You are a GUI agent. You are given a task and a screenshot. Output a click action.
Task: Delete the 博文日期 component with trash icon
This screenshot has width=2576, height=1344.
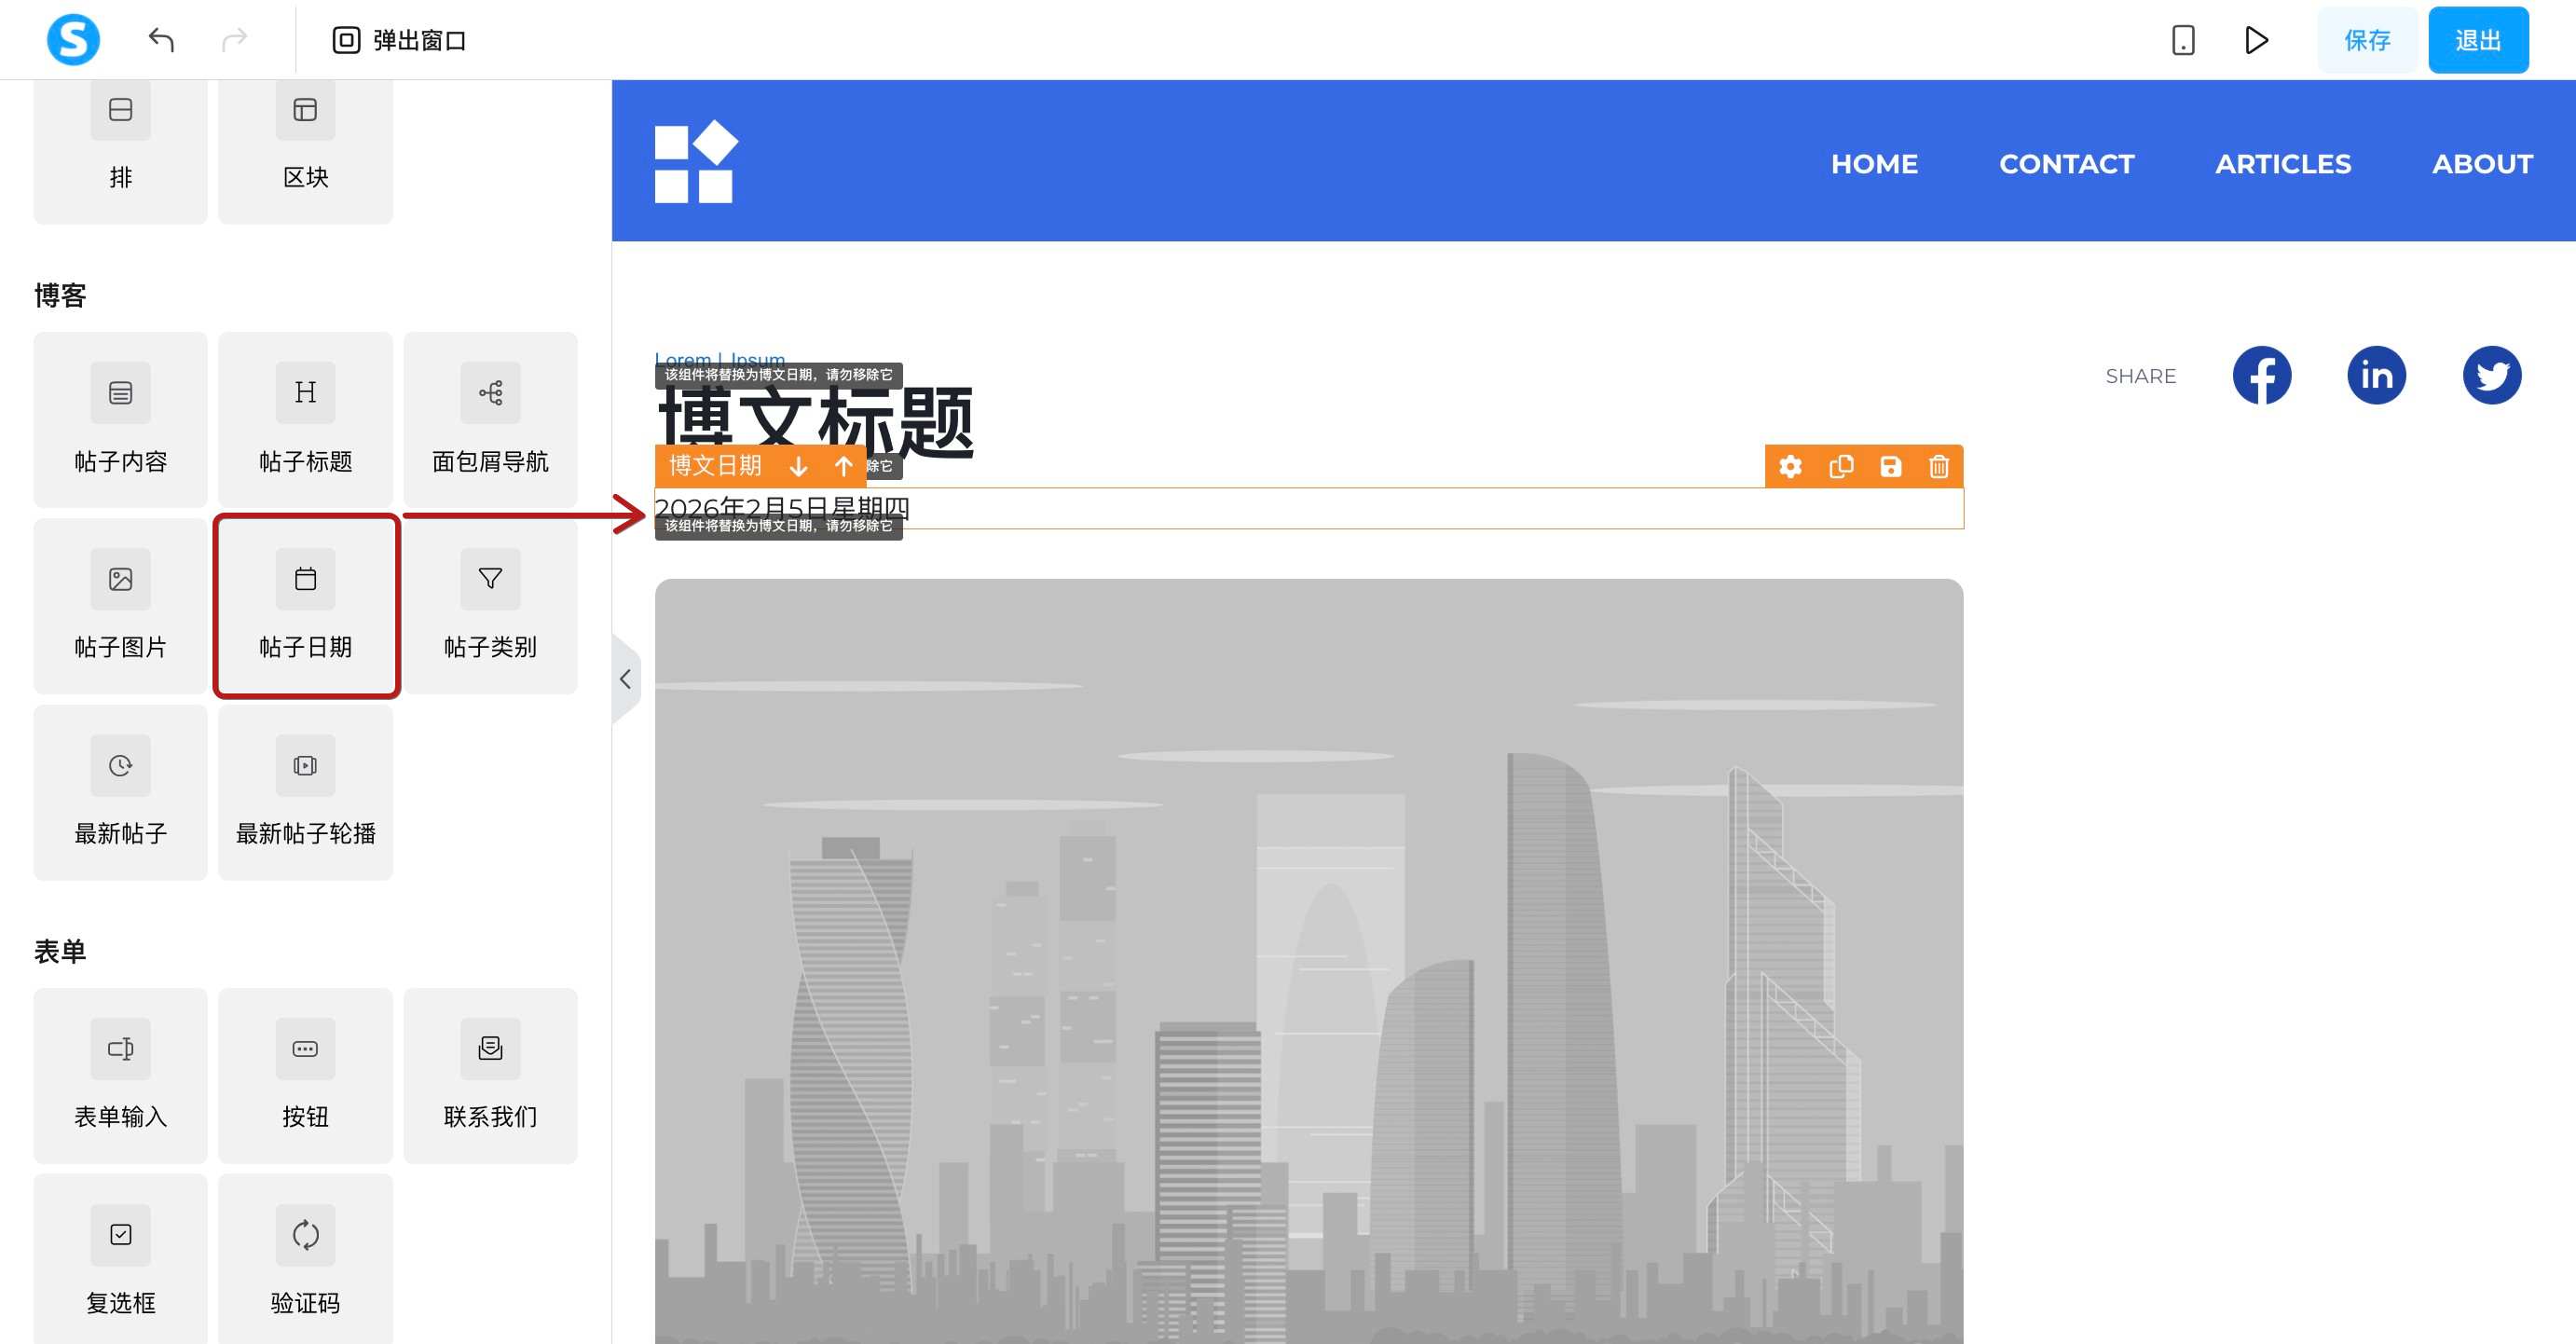point(1939,467)
